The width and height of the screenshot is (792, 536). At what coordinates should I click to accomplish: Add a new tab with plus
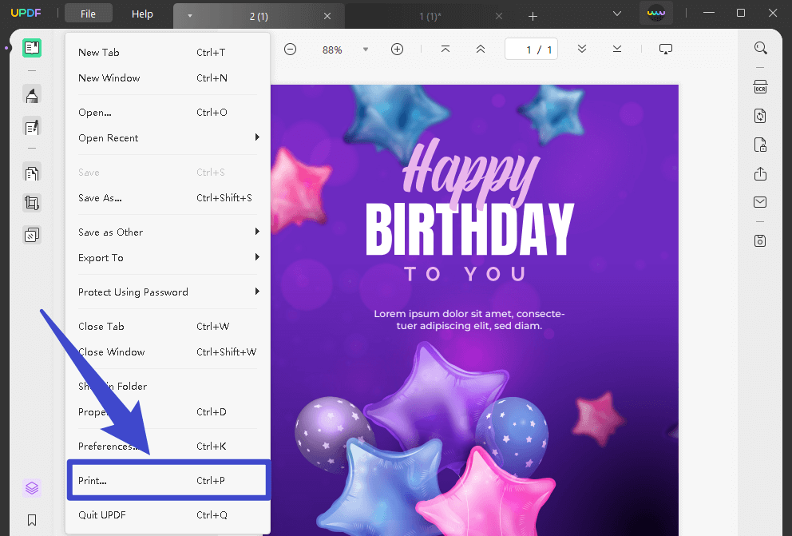533,16
